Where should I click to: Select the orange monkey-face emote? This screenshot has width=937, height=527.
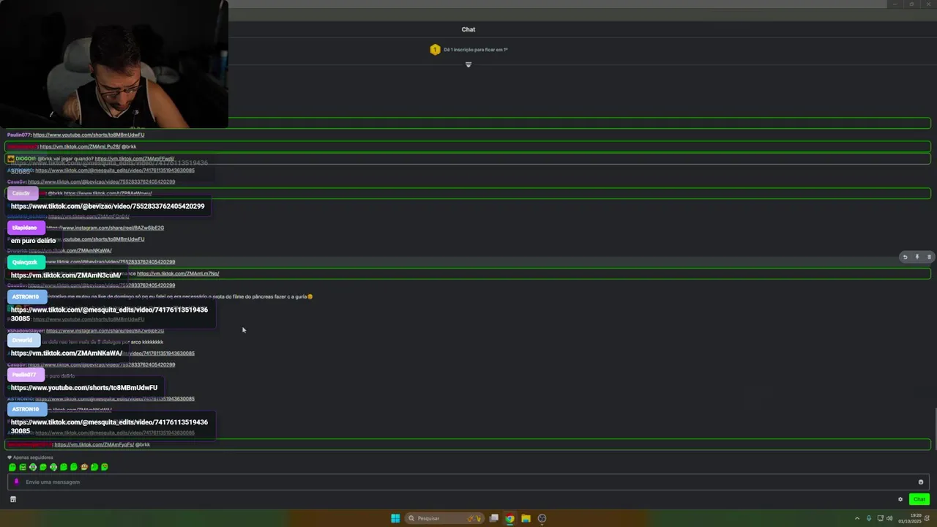pos(84,467)
